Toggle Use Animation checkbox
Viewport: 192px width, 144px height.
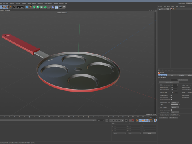[172, 96]
